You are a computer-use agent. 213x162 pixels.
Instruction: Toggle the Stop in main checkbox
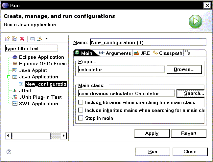[81, 118]
